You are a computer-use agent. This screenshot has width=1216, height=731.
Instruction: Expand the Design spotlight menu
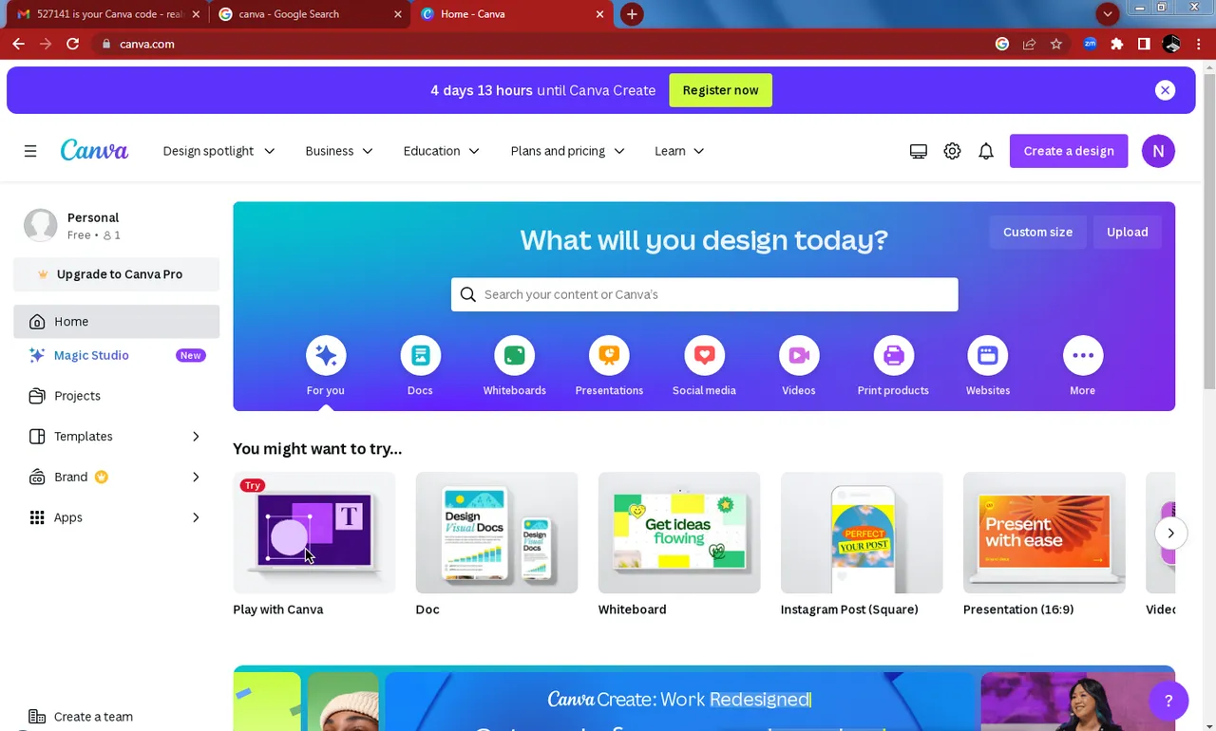pyautogui.click(x=218, y=151)
